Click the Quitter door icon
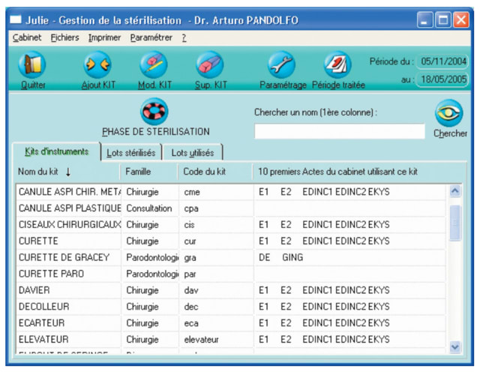480x372 pixels. 32,65
